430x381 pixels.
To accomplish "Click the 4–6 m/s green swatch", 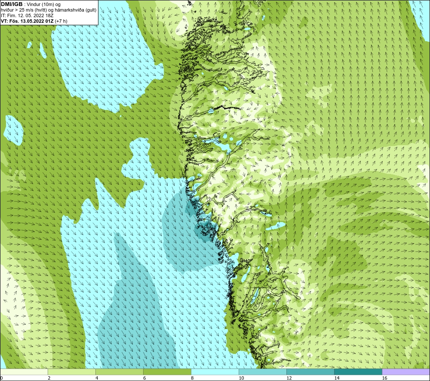I will pos(120,372).
